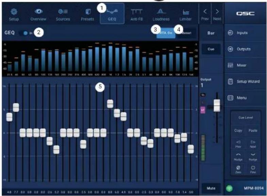This screenshot has height=196, width=267.
Task: Open the Inputs screen
Action: [245, 33]
